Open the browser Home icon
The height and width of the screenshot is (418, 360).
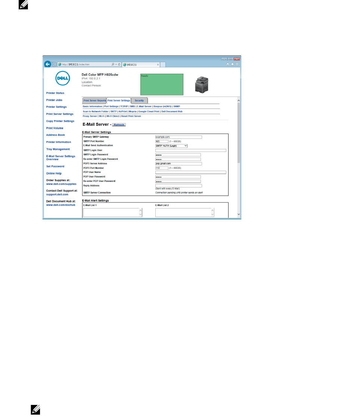click(228, 64)
